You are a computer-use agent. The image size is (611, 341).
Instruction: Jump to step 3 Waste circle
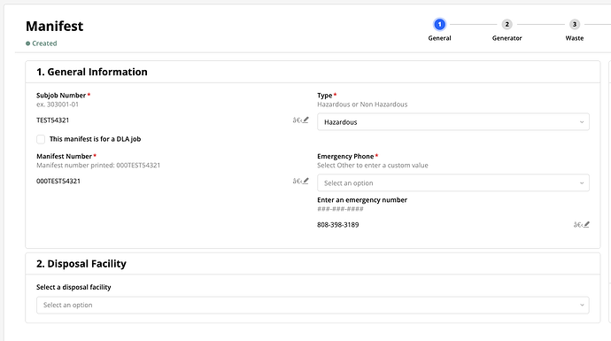click(575, 25)
